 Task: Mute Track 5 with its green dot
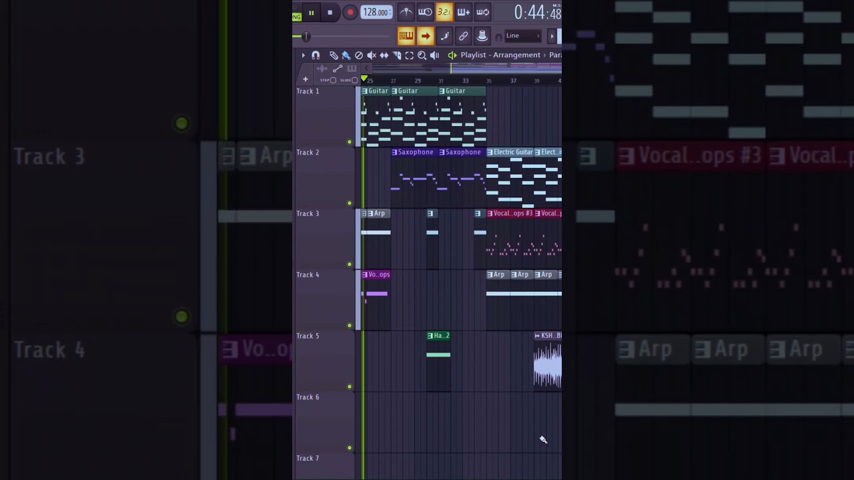[349, 387]
